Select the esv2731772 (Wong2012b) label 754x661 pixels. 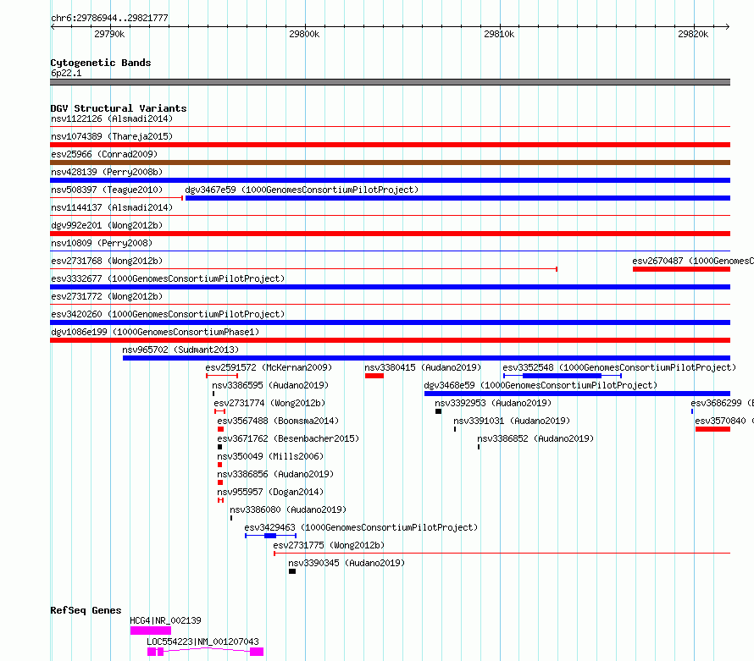[107, 296]
